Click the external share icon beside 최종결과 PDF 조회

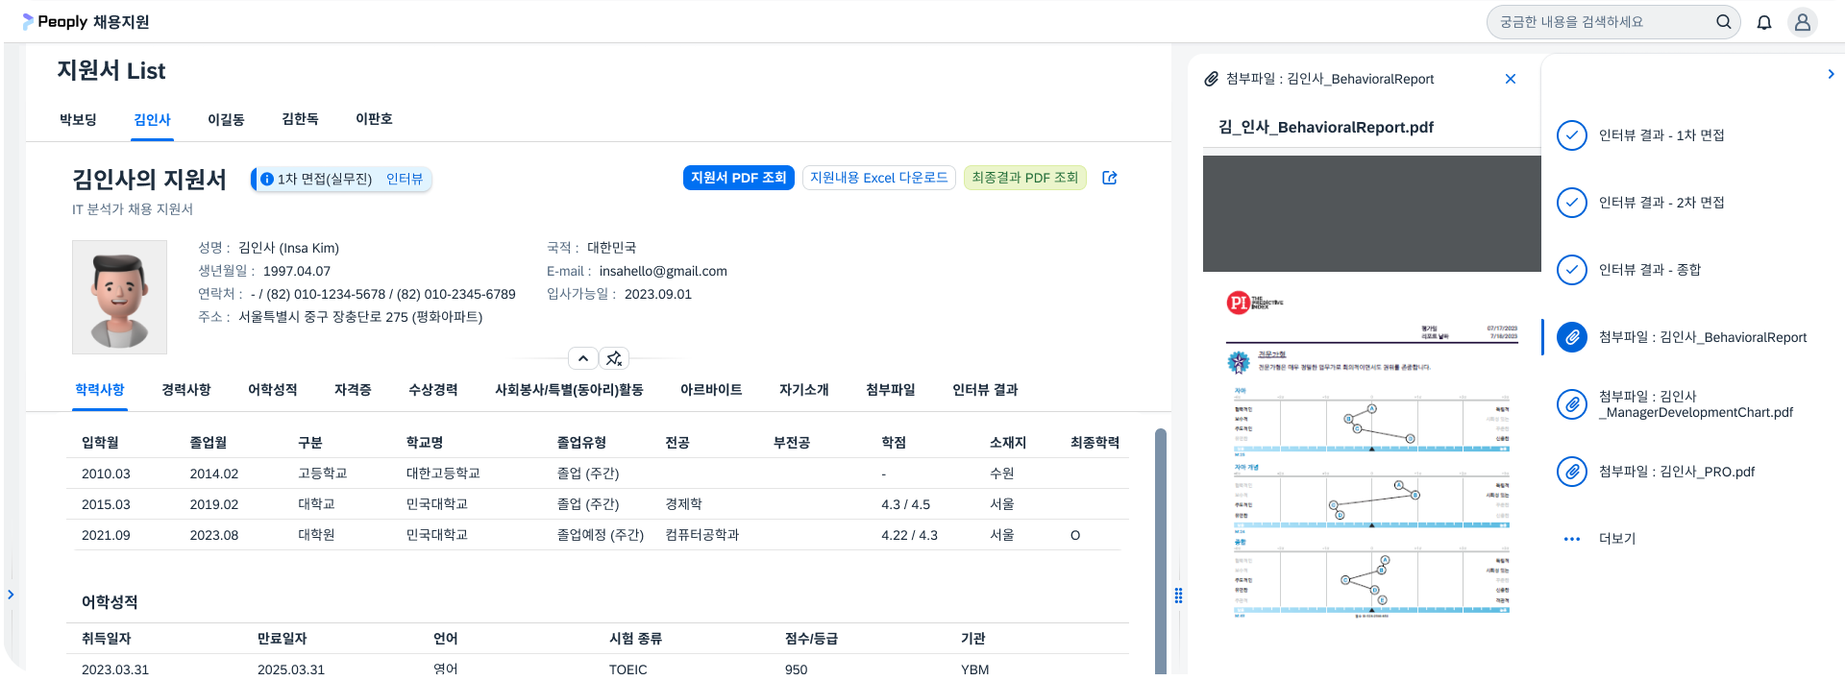pyautogui.click(x=1110, y=178)
